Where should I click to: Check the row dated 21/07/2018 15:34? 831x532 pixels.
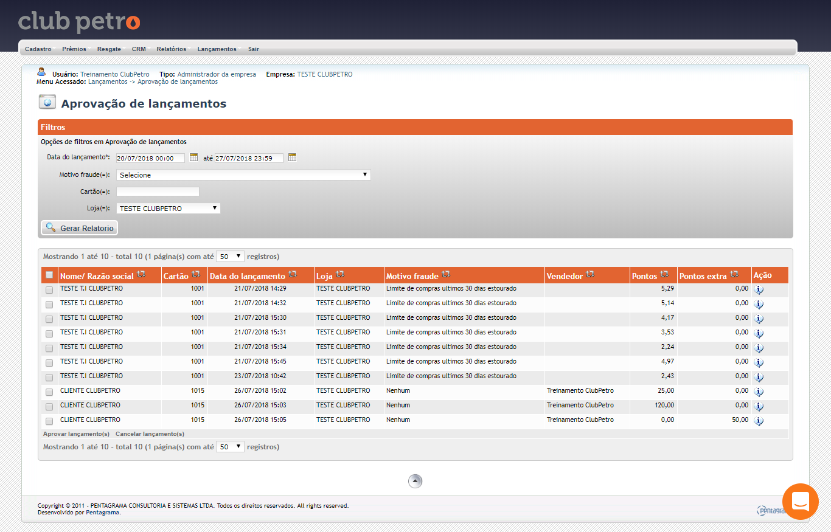tap(49, 348)
